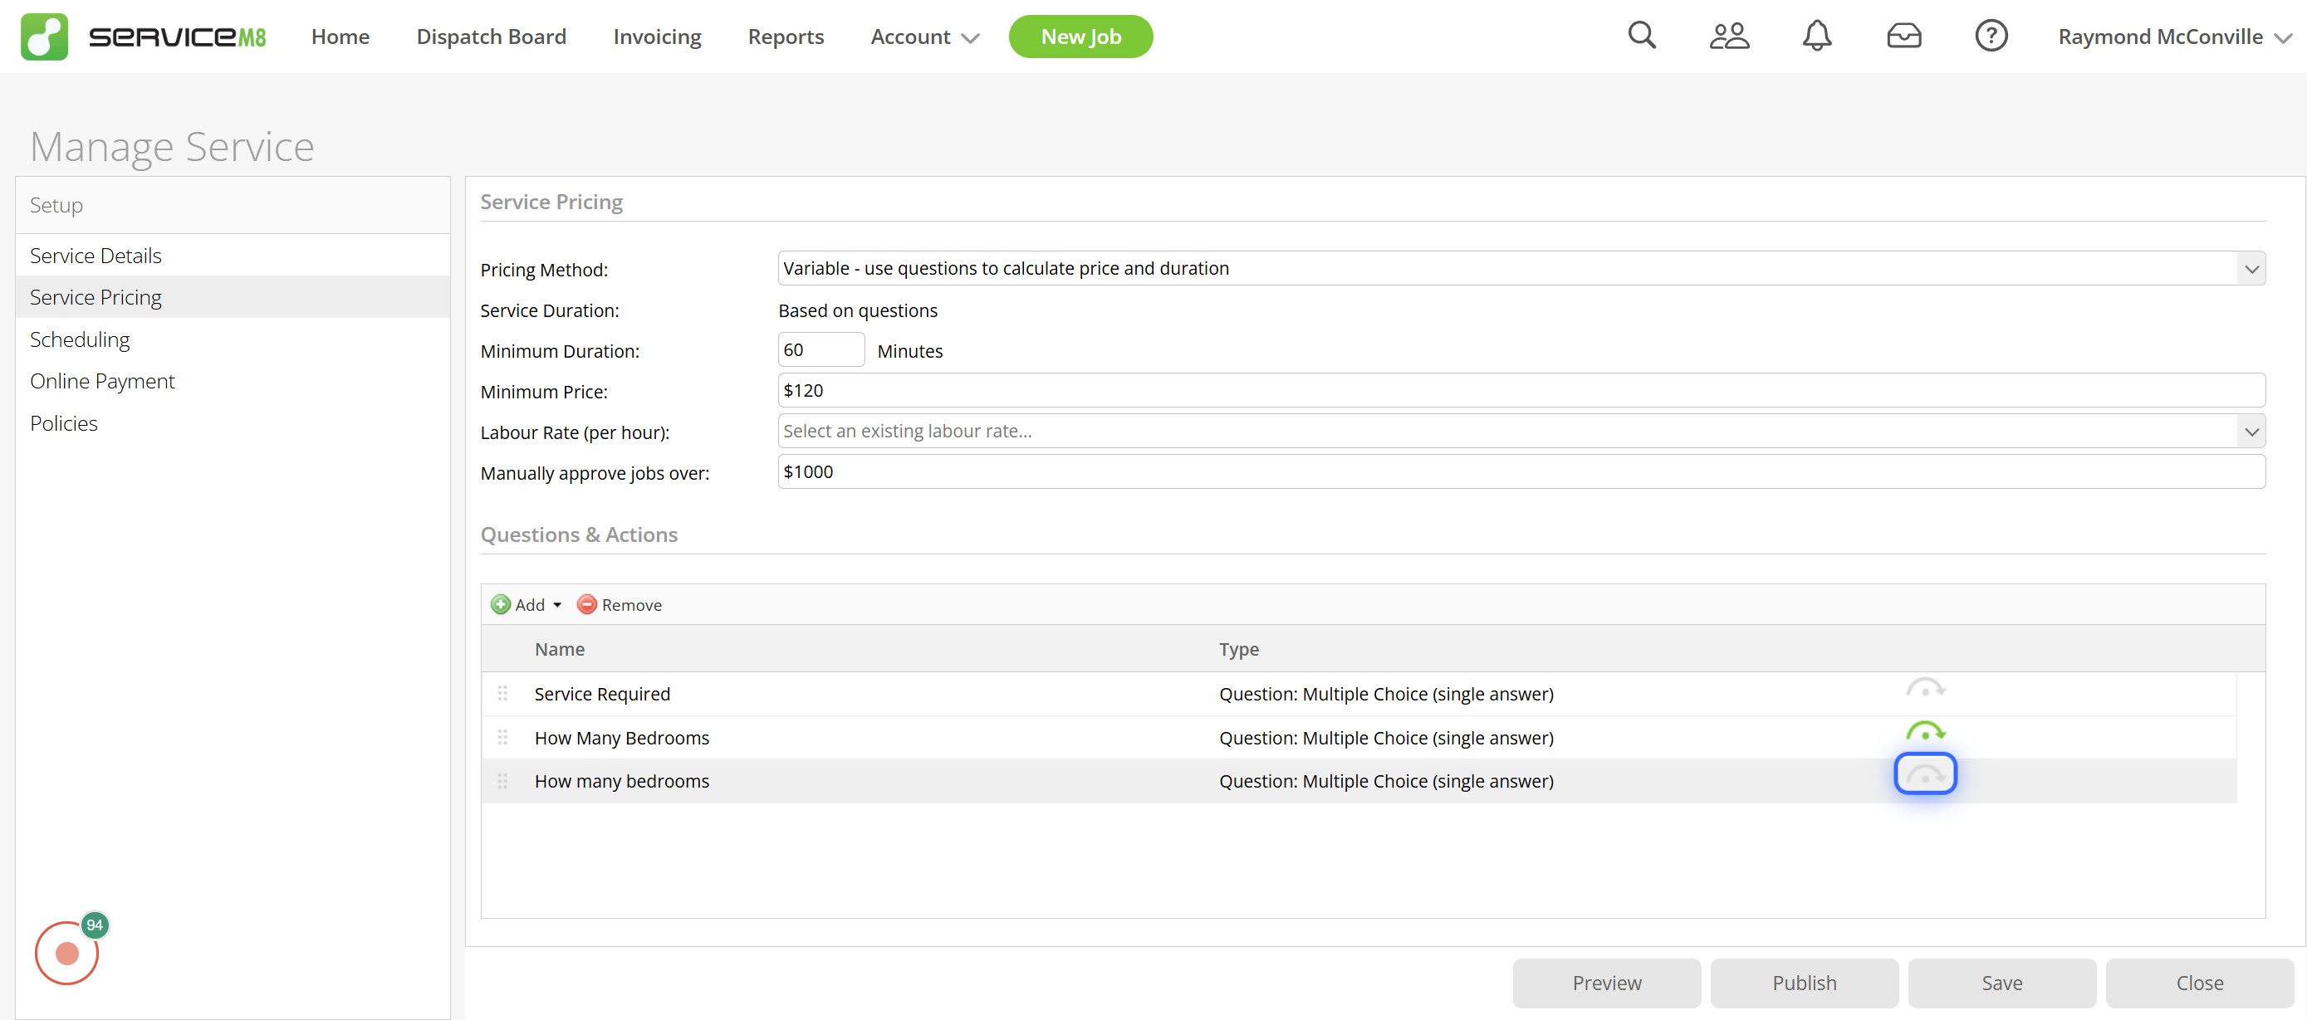This screenshot has height=1020, width=2307.
Task: Open Reports page
Action: click(x=786, y=37)
